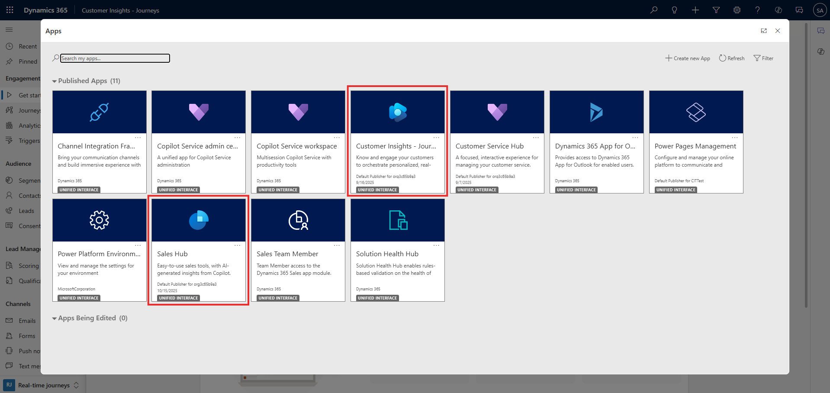The image size is (830, 393).
Task: Open Forms under Channels
Action: pos(21,336)
